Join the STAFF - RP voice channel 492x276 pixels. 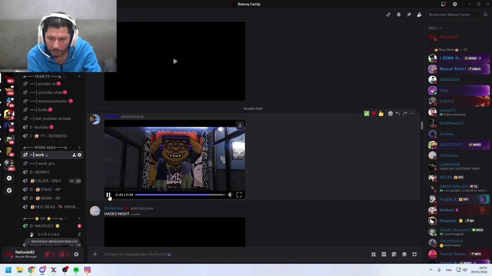52,189
